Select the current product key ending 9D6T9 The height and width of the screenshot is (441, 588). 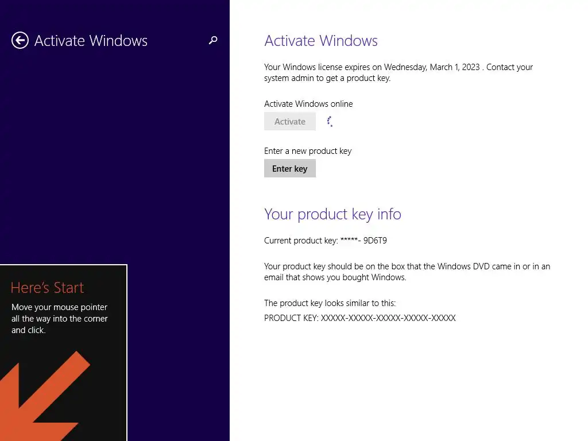point(326,241)
